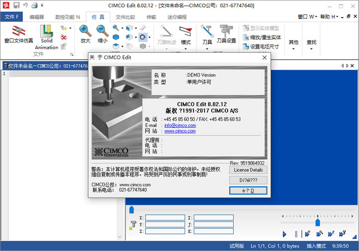Open Solid Animation tool

coord(47,37)
